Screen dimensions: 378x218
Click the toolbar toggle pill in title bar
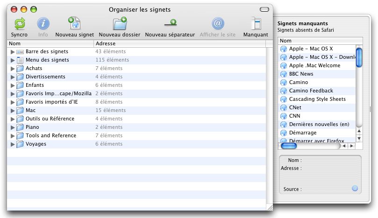click(x=264, y=9)
